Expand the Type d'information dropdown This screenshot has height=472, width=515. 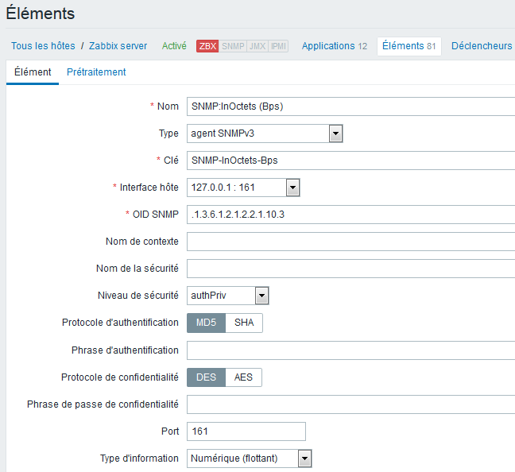click(x=250, y=458)
